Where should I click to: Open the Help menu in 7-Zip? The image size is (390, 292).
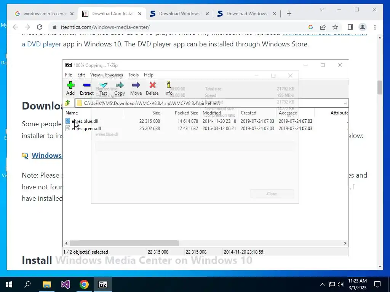(x=149, y=75)
